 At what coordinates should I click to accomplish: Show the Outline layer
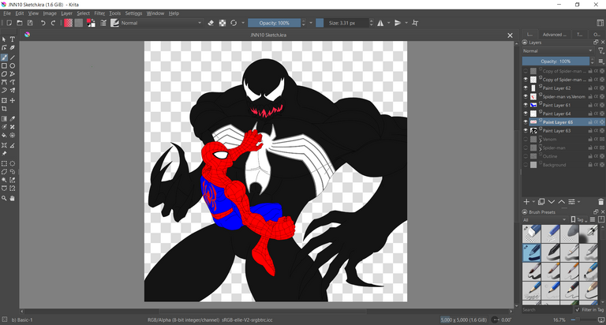pos(526,156)
